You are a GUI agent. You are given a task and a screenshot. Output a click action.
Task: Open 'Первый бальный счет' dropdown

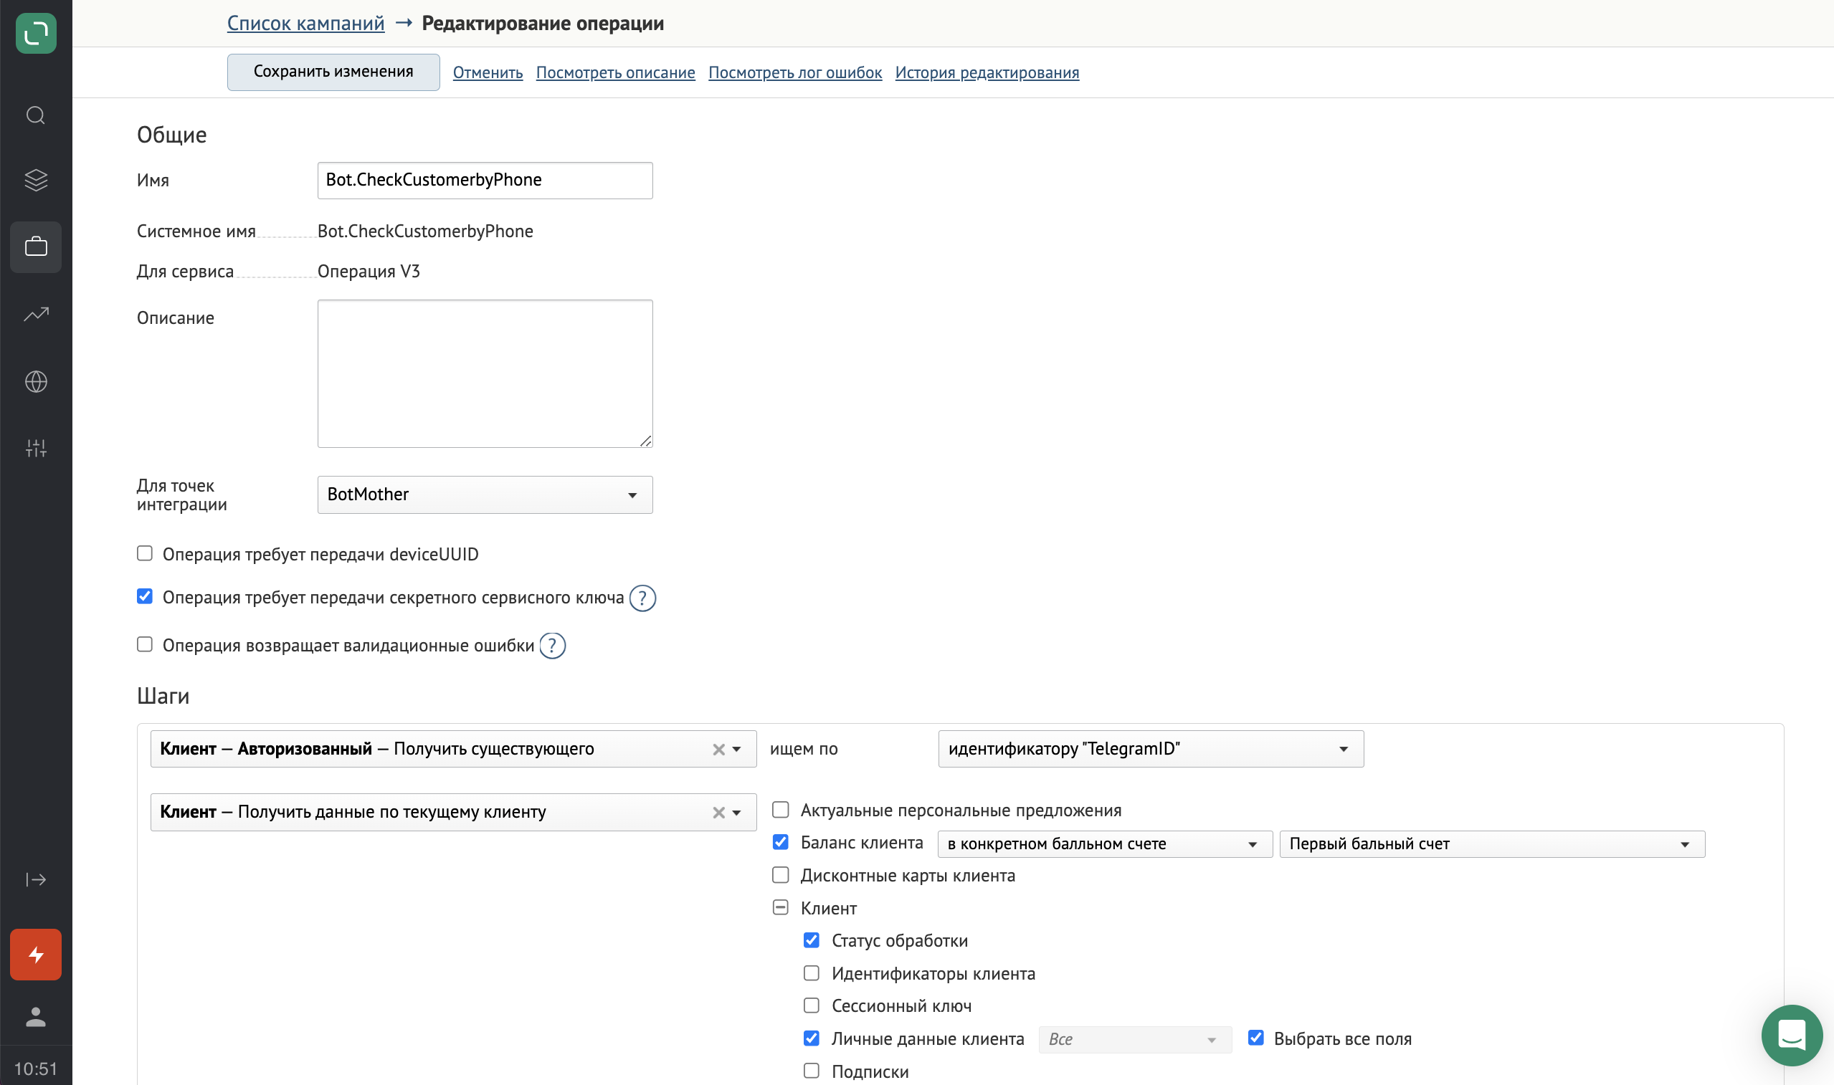point(1493,844)
